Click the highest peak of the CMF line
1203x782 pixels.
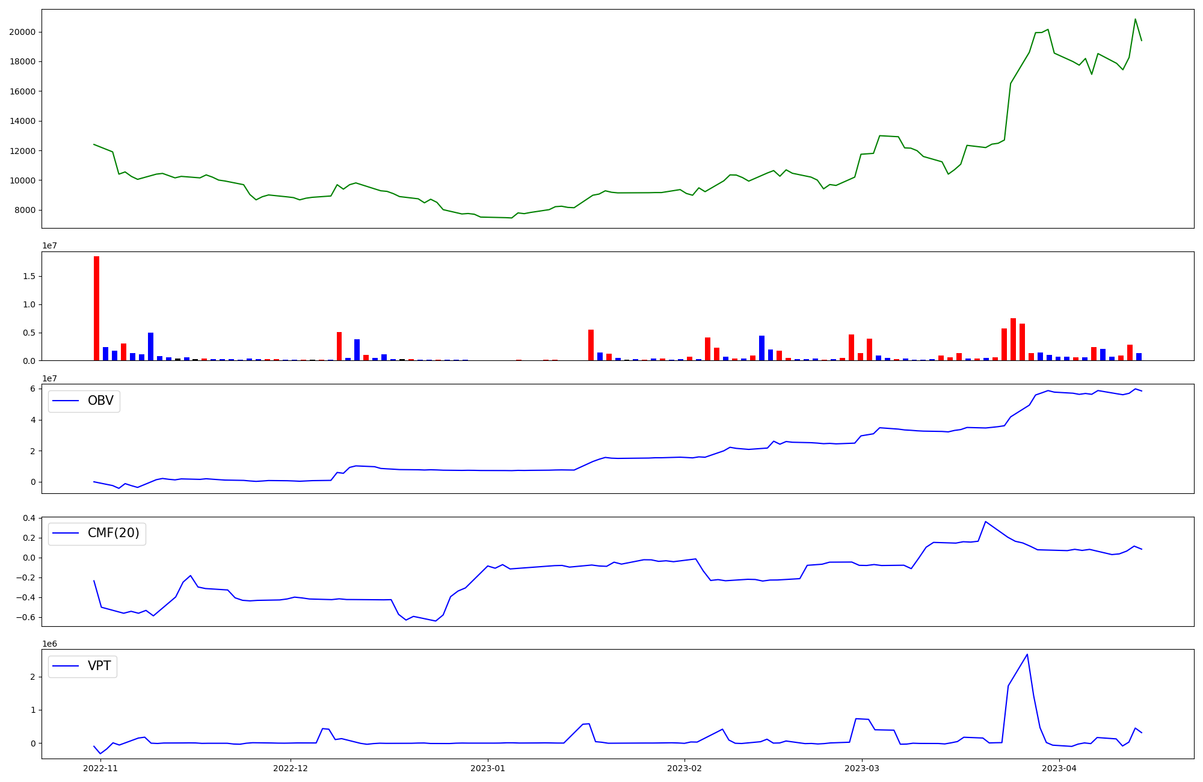click(x=985, y=522)
